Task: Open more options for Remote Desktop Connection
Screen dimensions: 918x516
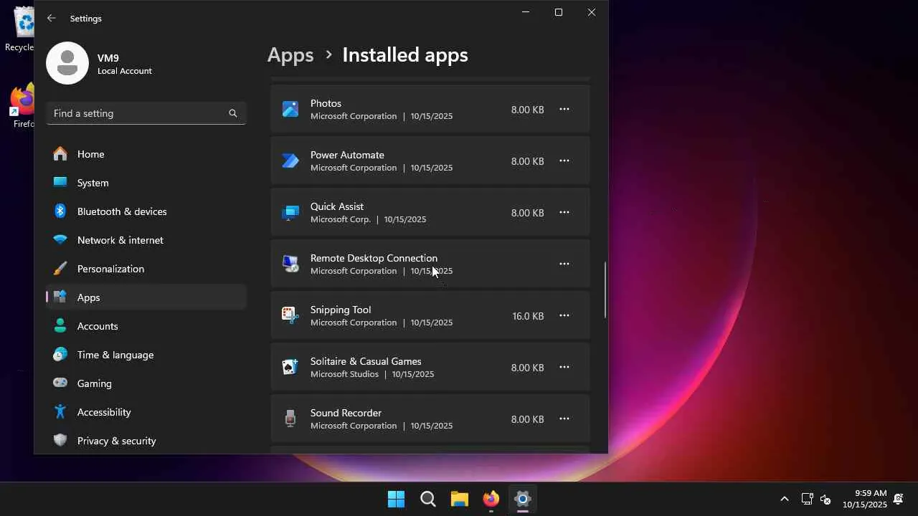Action: (564, 264)
